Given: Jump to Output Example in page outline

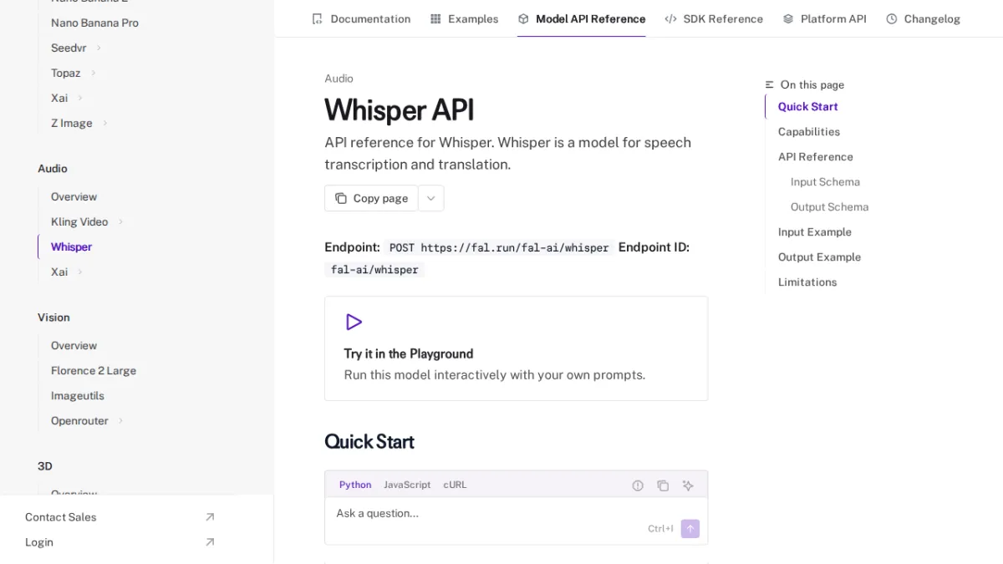Looking at the screenshot, I should pos(819,257).
